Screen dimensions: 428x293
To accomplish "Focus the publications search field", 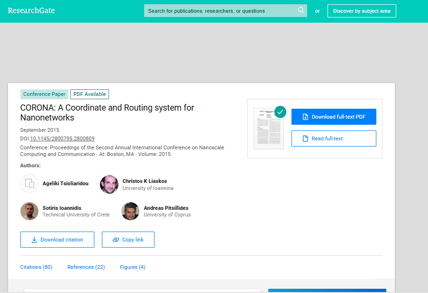I will click(x=226, y=10).
